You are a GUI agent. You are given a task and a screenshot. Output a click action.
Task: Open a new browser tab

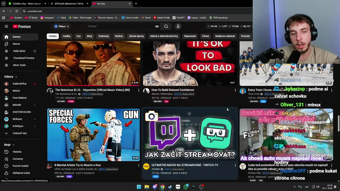click(x=136, y=4)
